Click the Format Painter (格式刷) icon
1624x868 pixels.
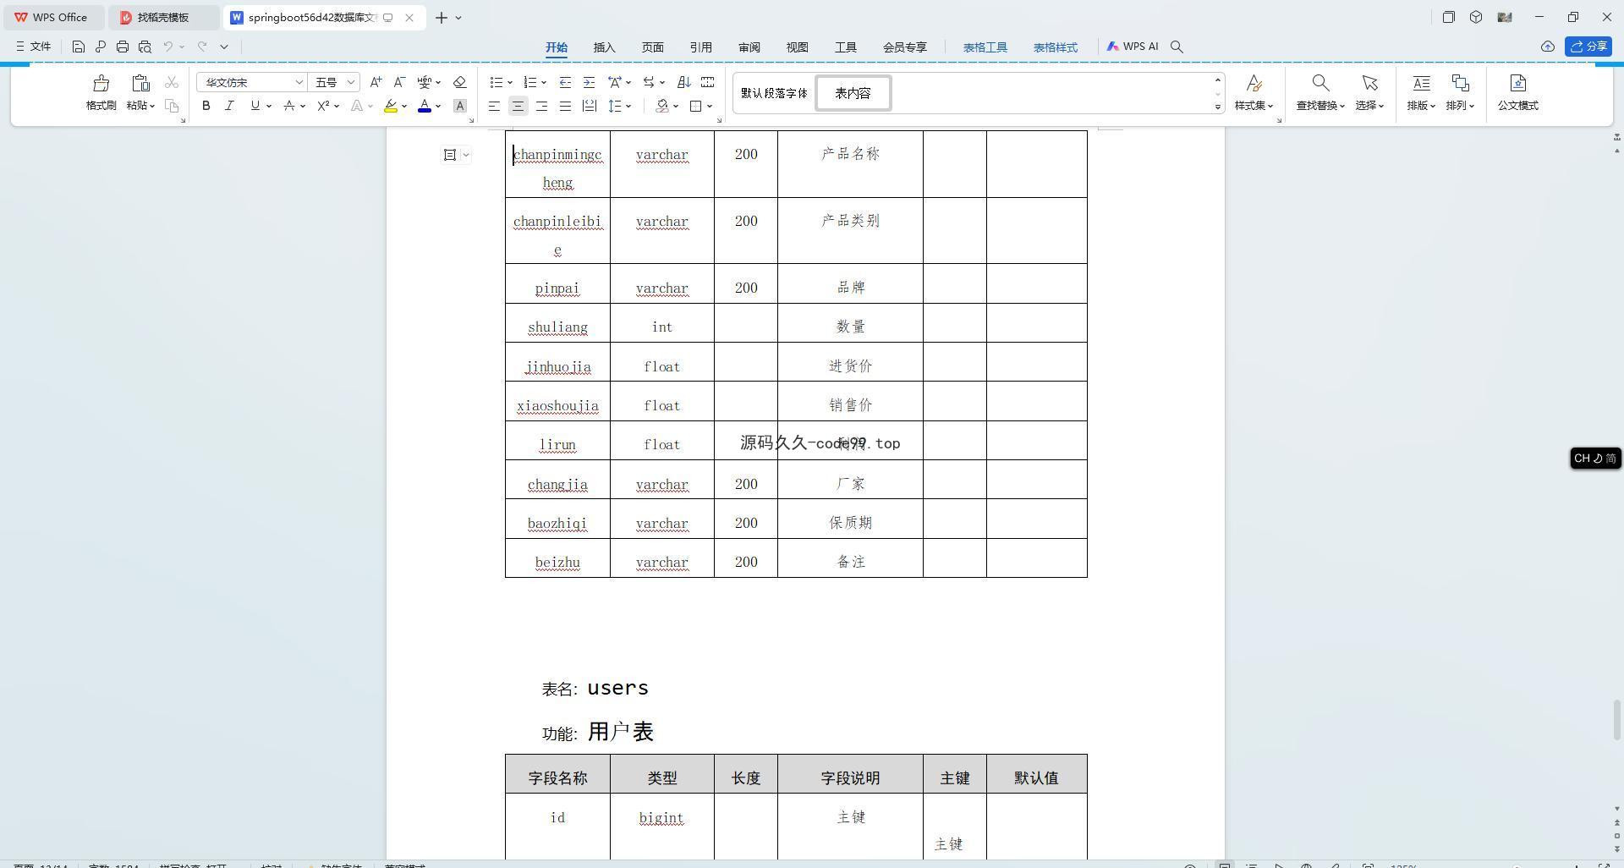[x=101, y=83]
